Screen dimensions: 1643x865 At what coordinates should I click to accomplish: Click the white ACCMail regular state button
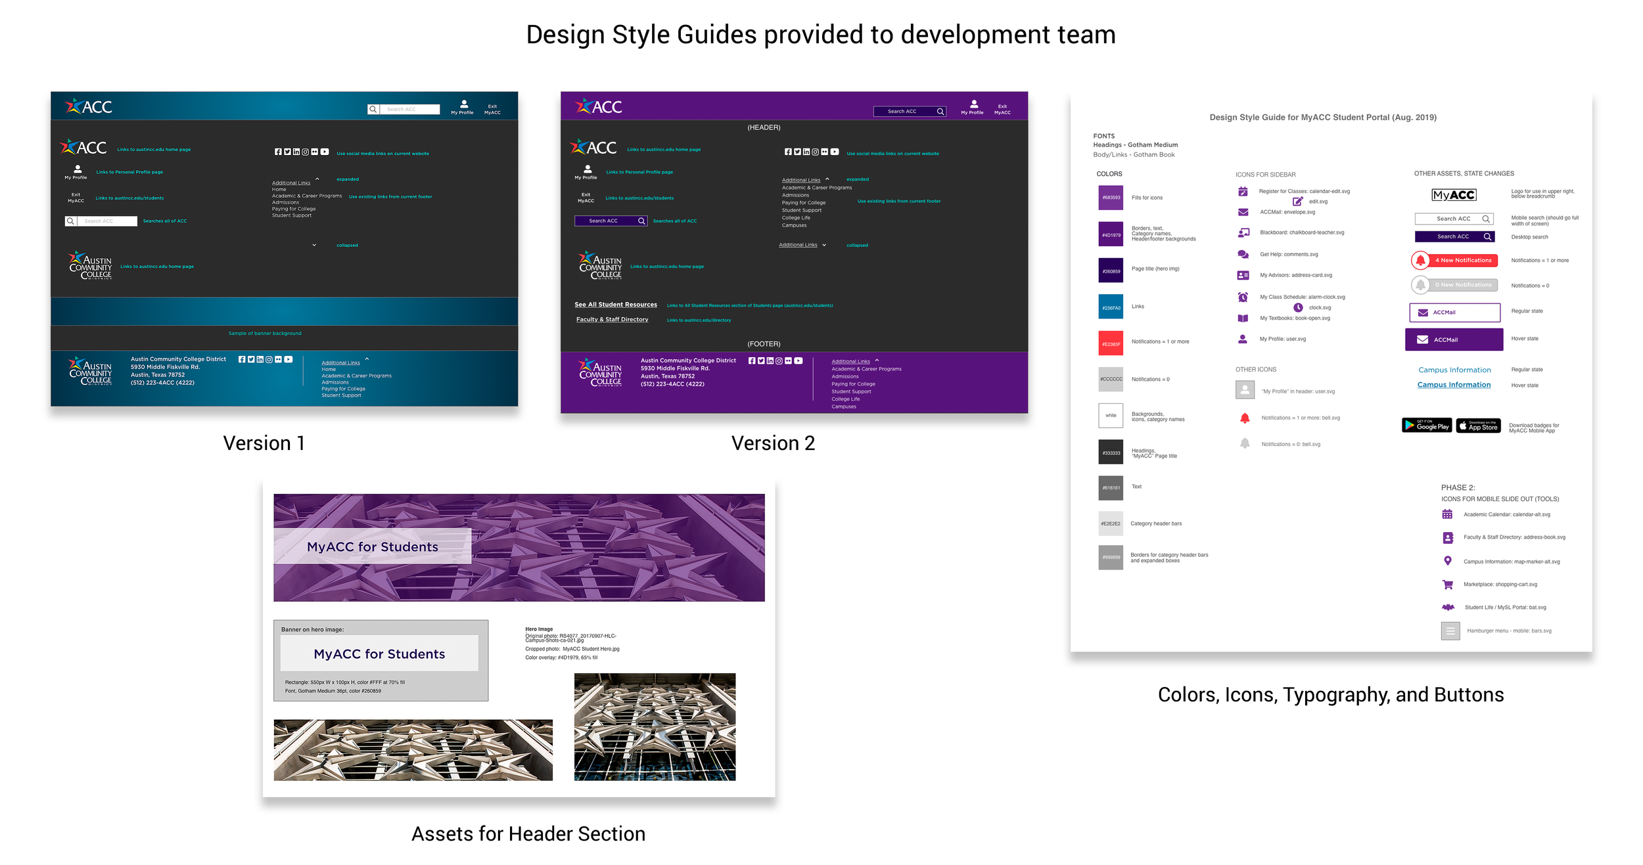coord(1454,313)
